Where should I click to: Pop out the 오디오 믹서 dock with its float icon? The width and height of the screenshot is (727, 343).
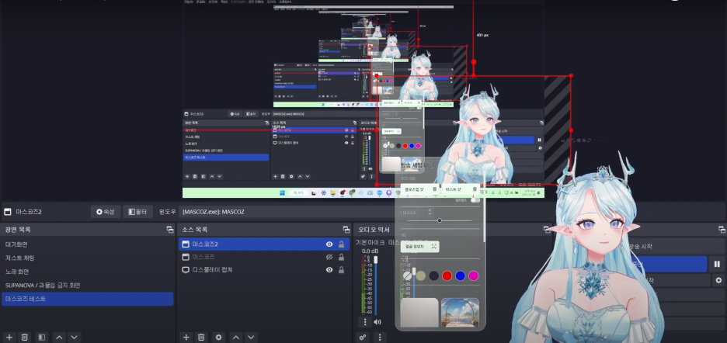pyautogui.click(x=547, y=230)
